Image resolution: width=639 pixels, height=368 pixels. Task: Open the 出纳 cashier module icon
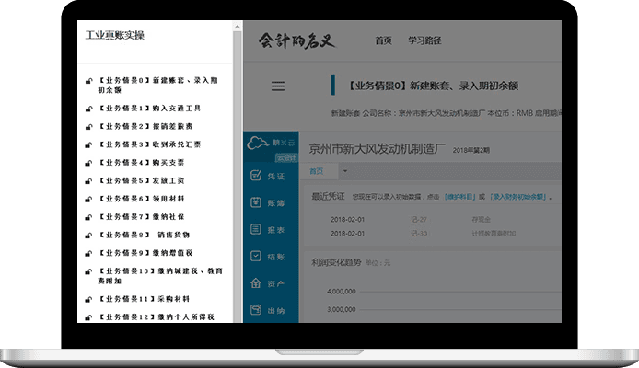[x=256, y=311]
